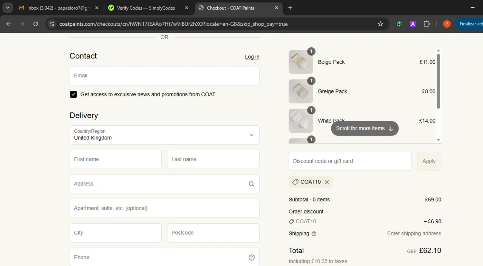
Task: Open the purple A extension icon
Action: tap(413, 24)
